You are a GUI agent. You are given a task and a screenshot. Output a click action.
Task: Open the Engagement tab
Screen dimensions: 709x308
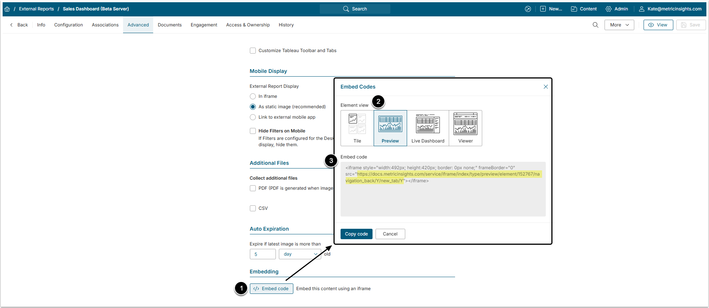204,25
